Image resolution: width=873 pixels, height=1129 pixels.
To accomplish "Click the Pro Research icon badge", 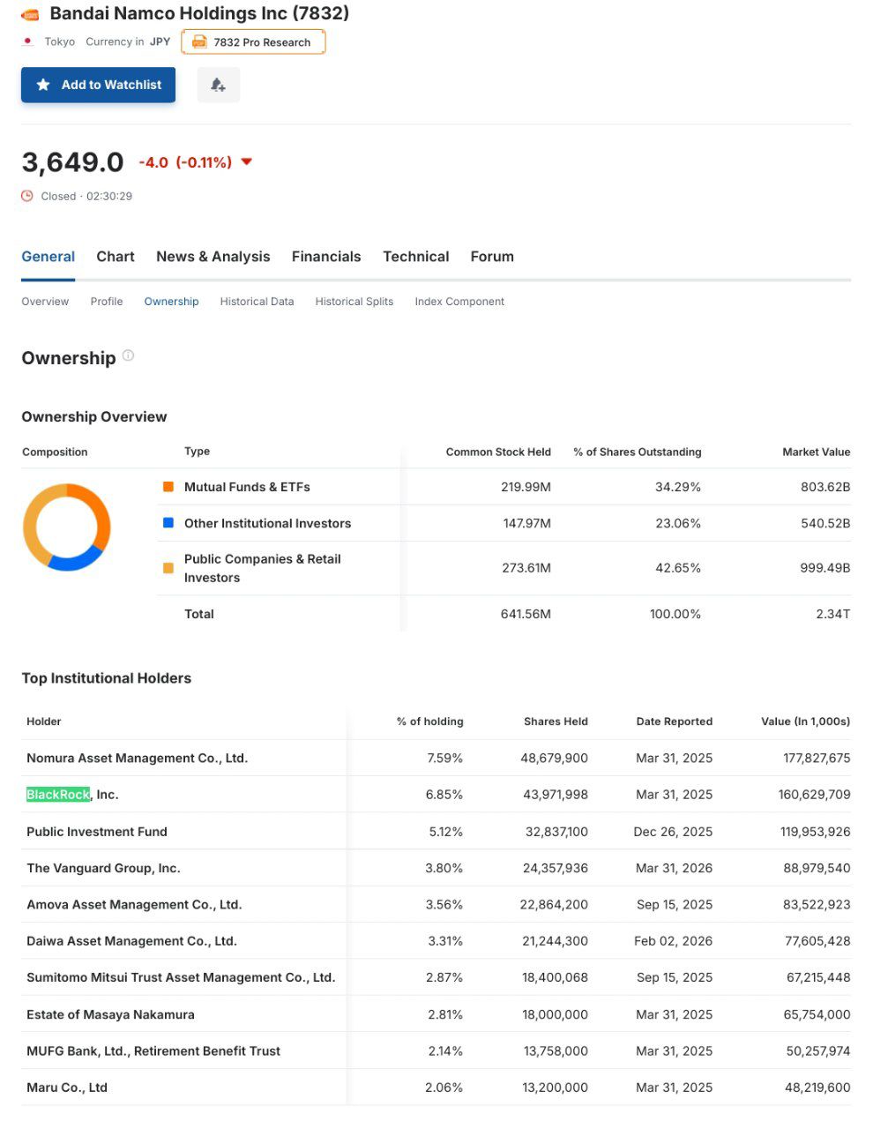I will tap(199, 41).
